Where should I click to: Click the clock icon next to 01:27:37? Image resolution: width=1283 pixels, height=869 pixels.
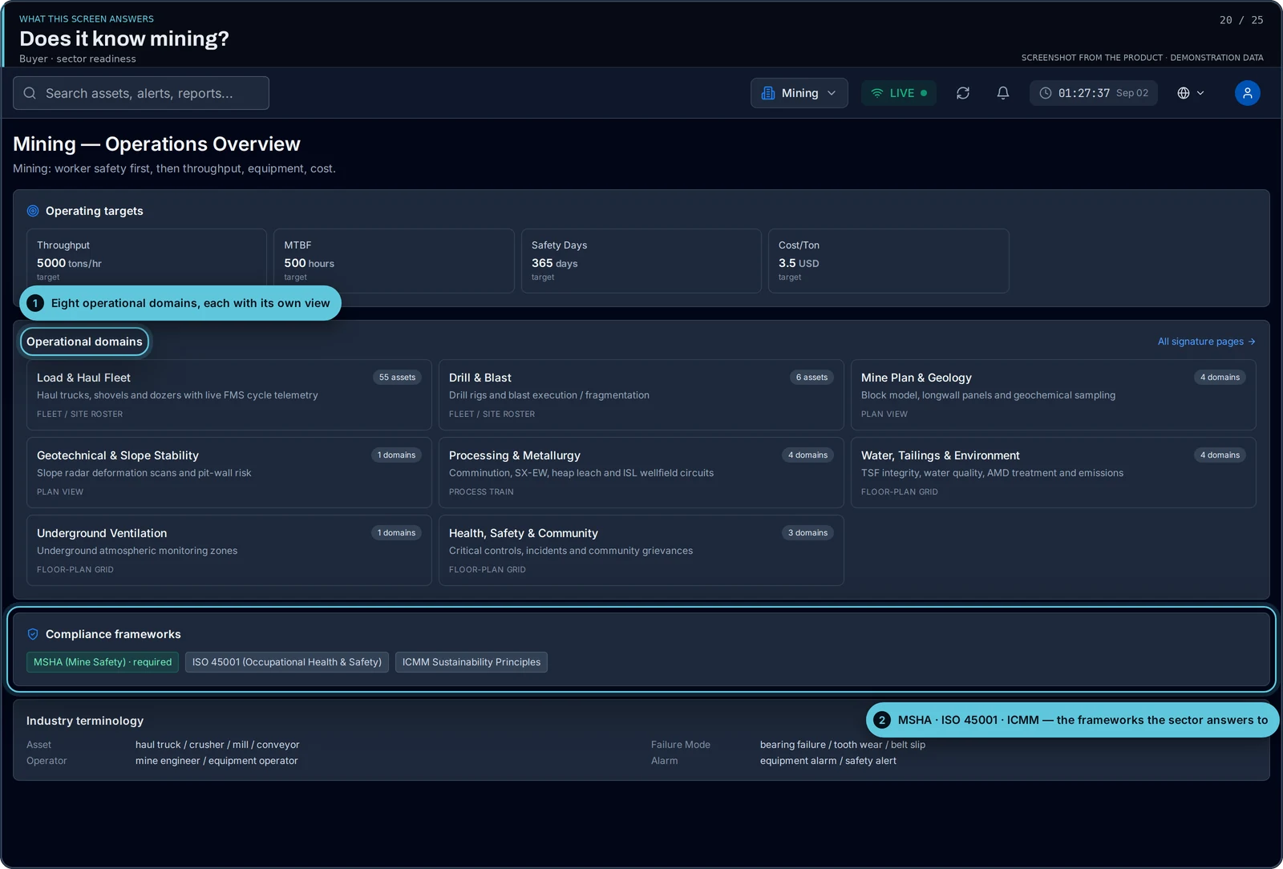[x=1046, y=93]
